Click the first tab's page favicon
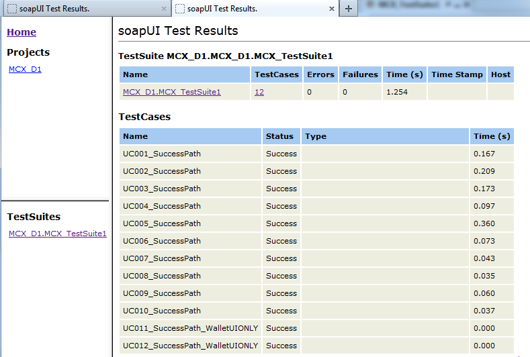The image size is (530, 357). (12, 9)
